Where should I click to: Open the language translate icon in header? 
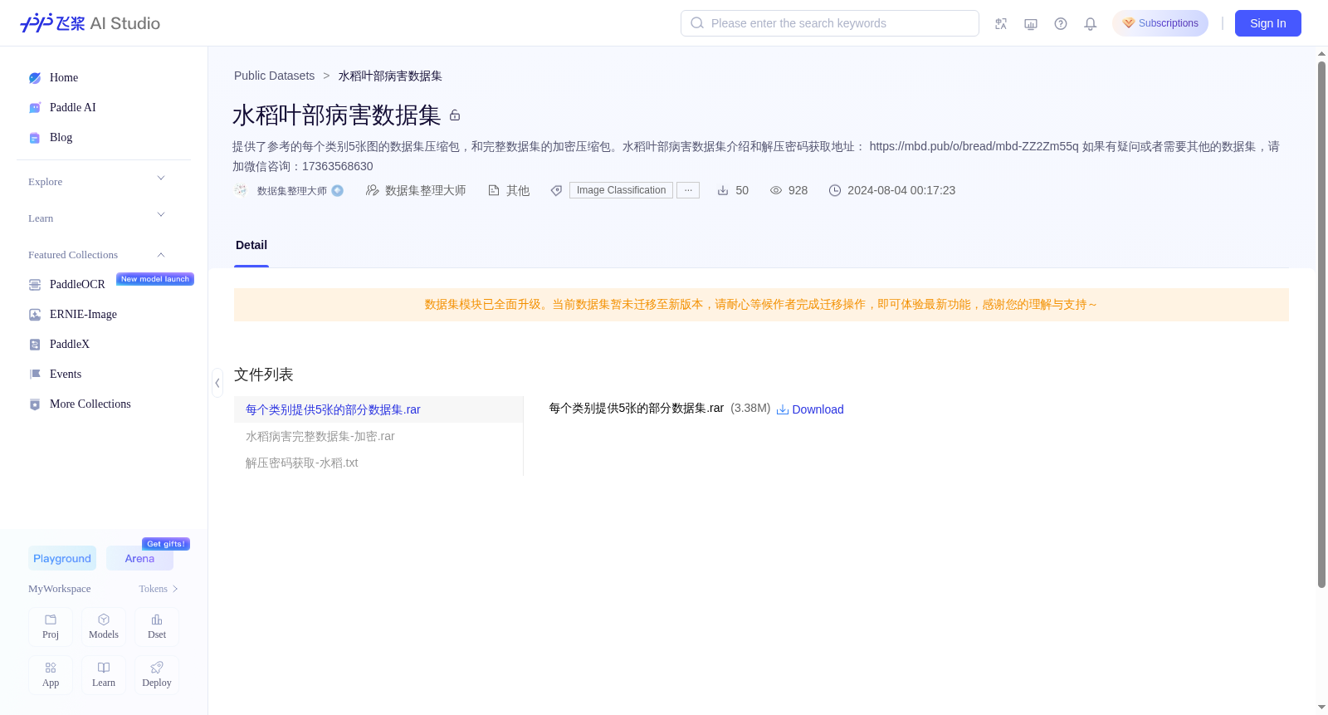[x=1001, y=24]
